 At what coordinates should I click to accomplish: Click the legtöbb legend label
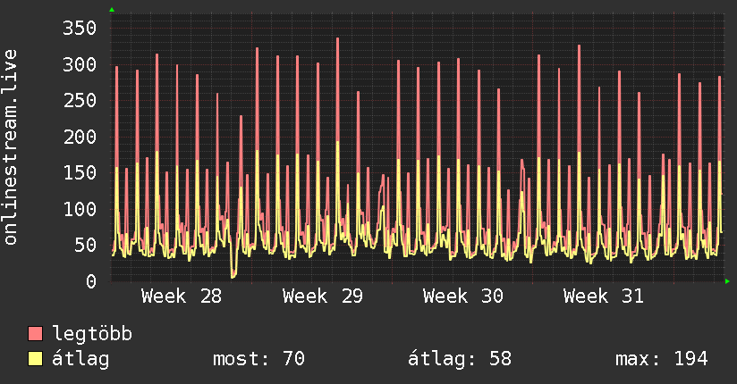92,334
